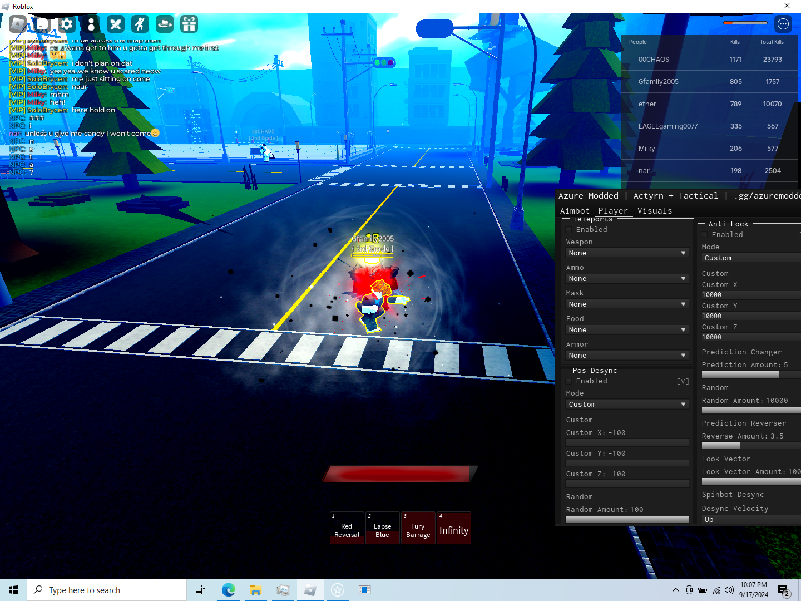Show hidden tray icons chevron

(x=675, y=590)
